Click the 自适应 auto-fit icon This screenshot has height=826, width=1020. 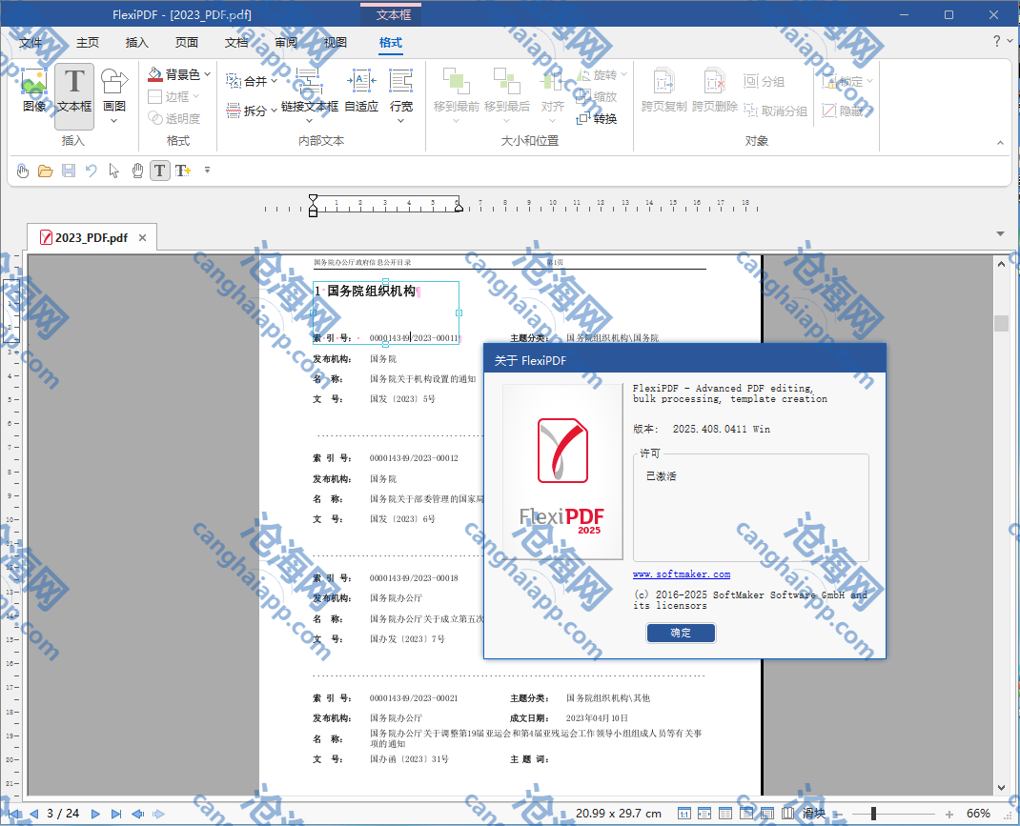coord(361,92)
